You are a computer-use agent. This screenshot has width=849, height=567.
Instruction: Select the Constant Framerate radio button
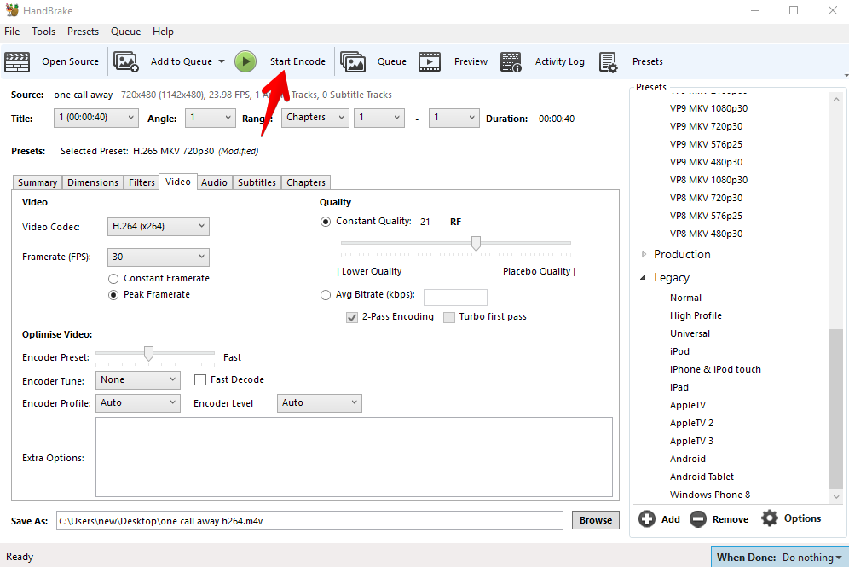coord(113,279)
